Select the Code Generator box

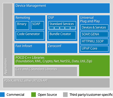30,35
